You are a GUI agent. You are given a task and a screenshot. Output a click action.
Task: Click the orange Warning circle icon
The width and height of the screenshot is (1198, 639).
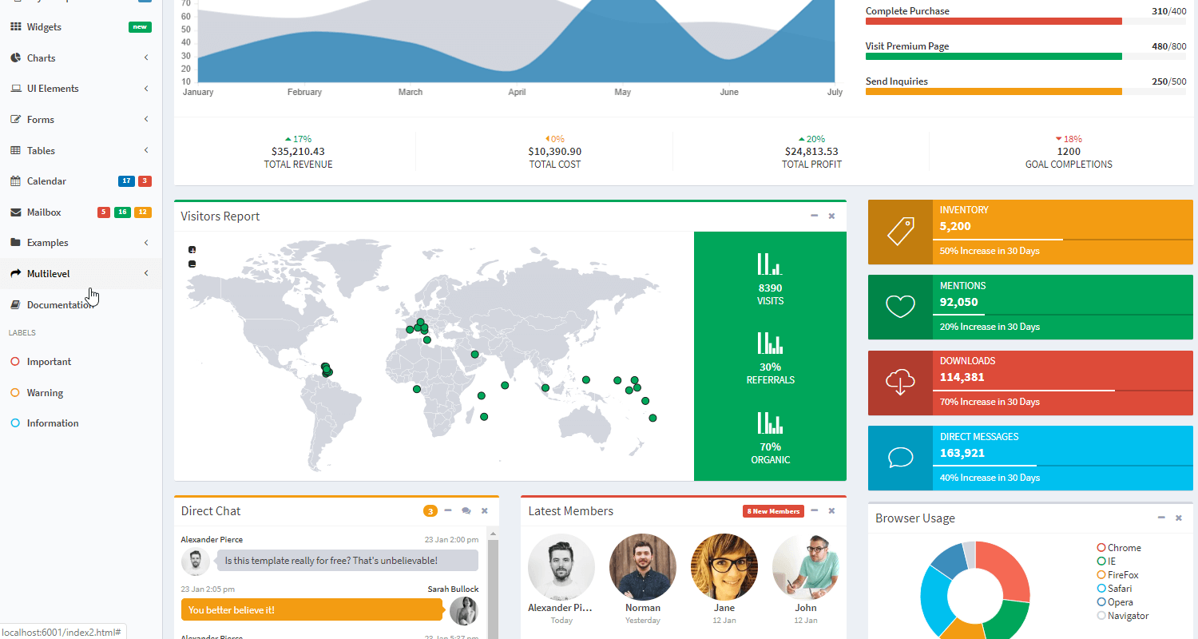point(15,393)
